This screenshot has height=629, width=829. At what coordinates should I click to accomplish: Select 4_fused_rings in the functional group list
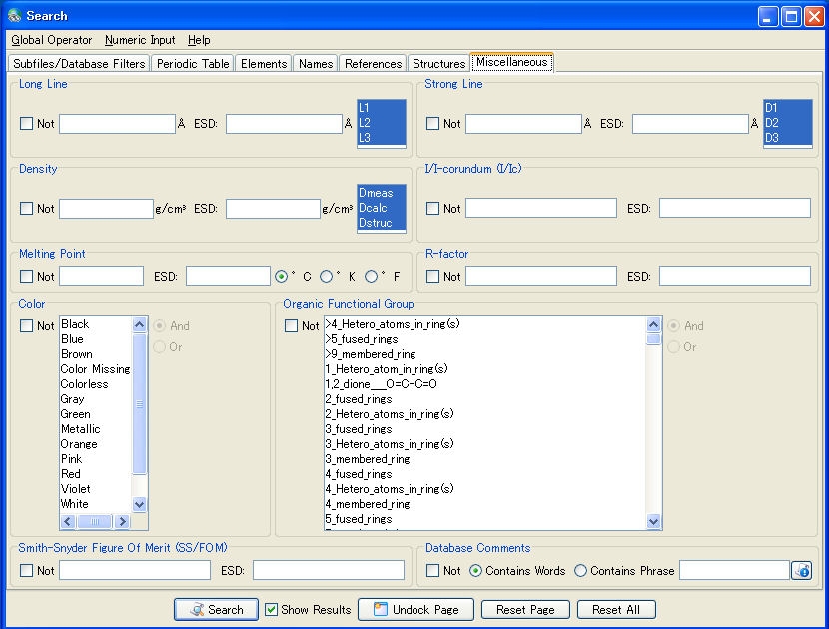[x=484, y=474]
